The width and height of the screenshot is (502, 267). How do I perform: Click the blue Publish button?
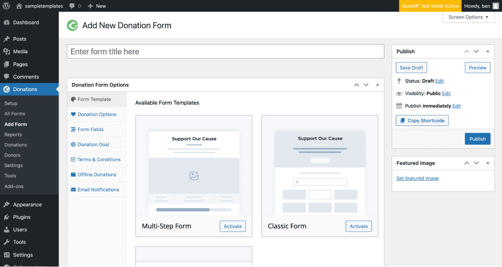477,139
